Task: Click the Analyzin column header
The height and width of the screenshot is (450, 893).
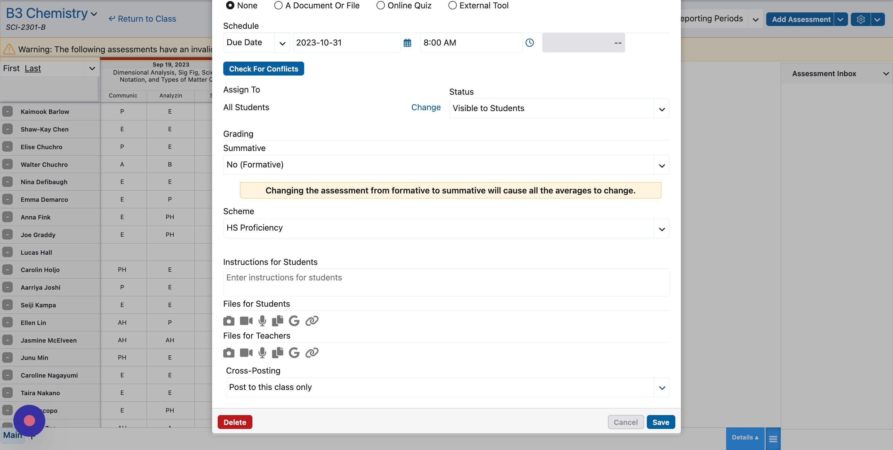Action: pos(171,95)
